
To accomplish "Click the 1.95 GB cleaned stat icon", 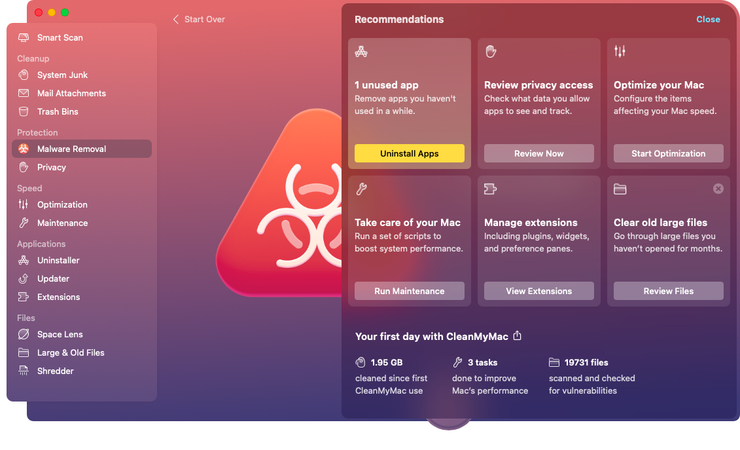I will [x=361, y=362].
